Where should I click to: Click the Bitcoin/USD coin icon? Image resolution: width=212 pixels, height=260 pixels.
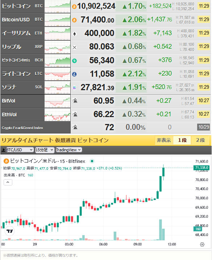tap(74, 20)
